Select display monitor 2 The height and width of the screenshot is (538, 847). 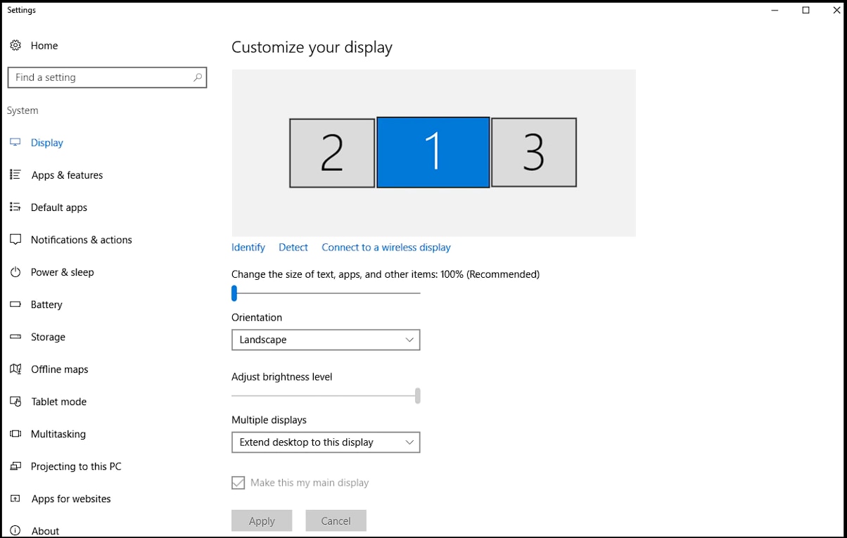coord(332,153)
